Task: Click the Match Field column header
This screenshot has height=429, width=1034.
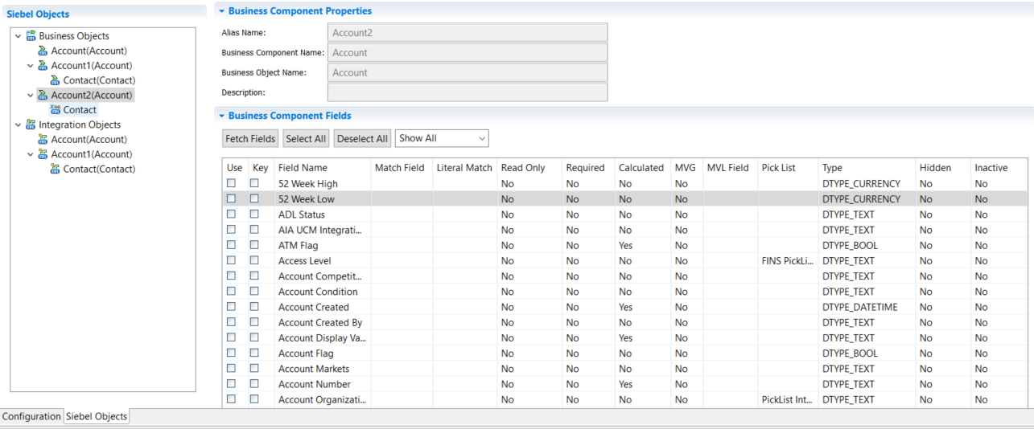Action: tap(402, 168)
